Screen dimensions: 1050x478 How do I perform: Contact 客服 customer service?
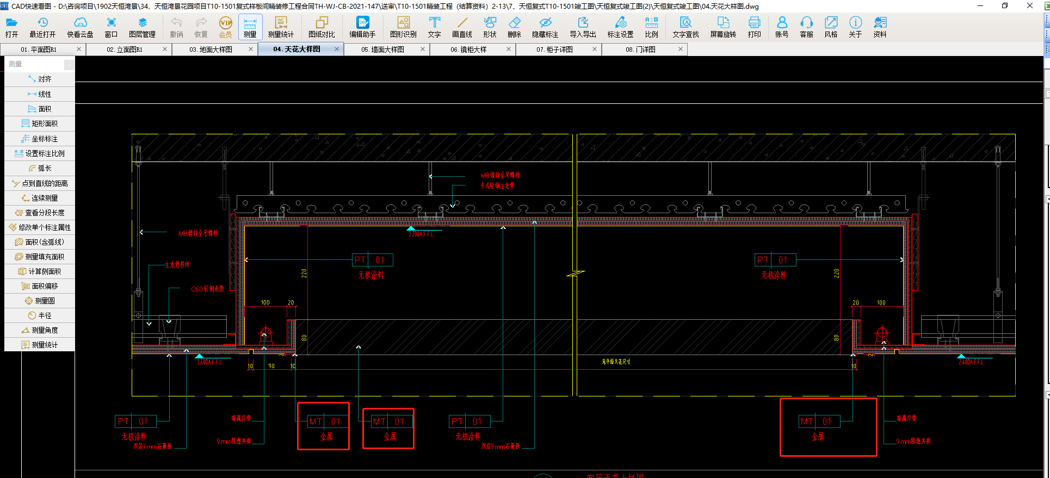(x=806, y=27)
